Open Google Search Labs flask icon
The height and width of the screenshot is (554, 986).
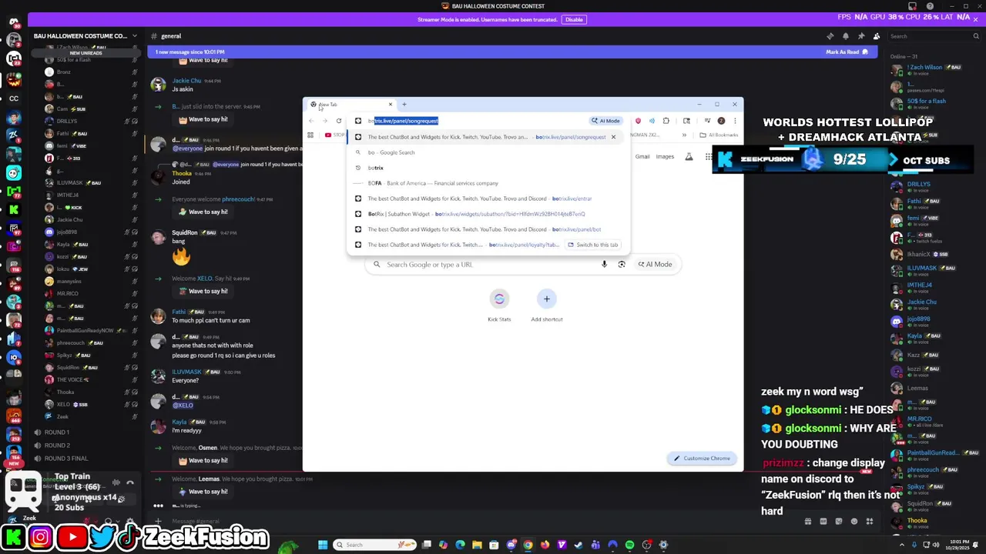(689, 157)
